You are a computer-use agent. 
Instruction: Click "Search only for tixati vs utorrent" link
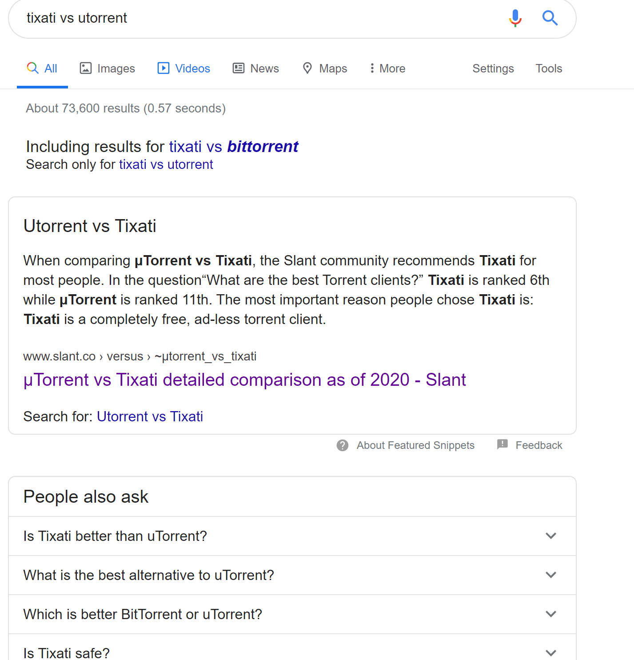[166, 164]
